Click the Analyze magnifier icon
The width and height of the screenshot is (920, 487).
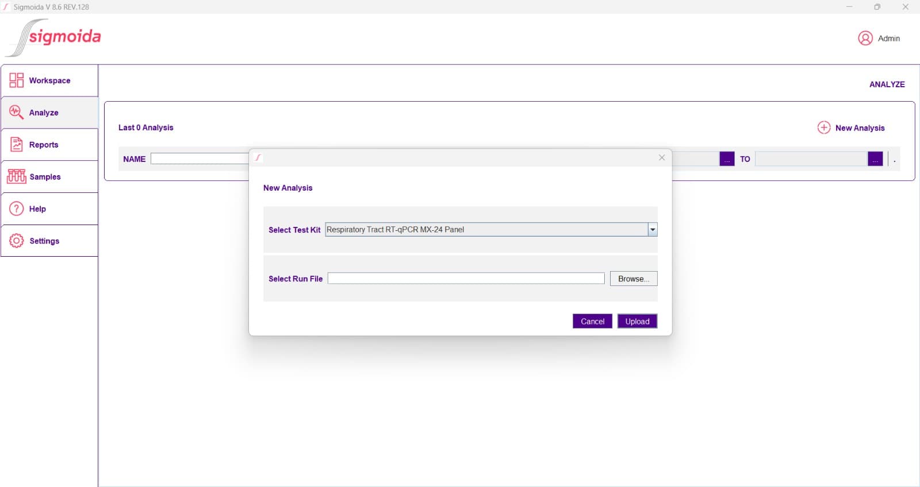(x=16, y=113)
